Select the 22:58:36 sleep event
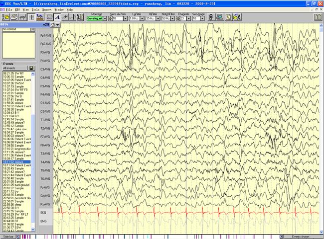The height and width of the screenshot is (239, 324). [x=16, y=205]
